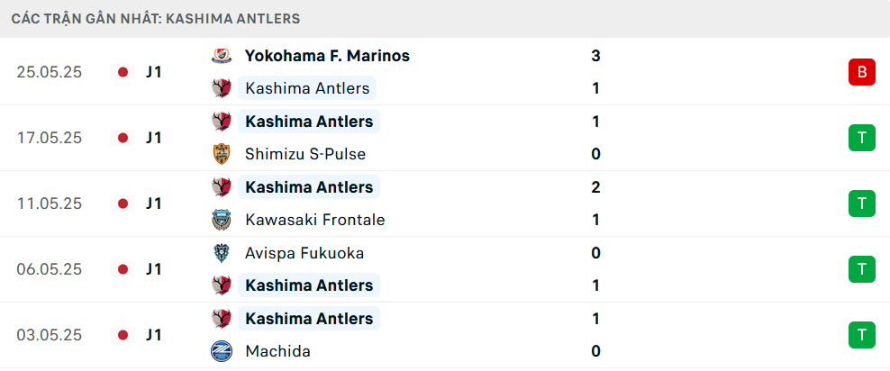Viewport: 890px width, 371px height.
Task: Click the red B result badge
Action: click(862, 72)
